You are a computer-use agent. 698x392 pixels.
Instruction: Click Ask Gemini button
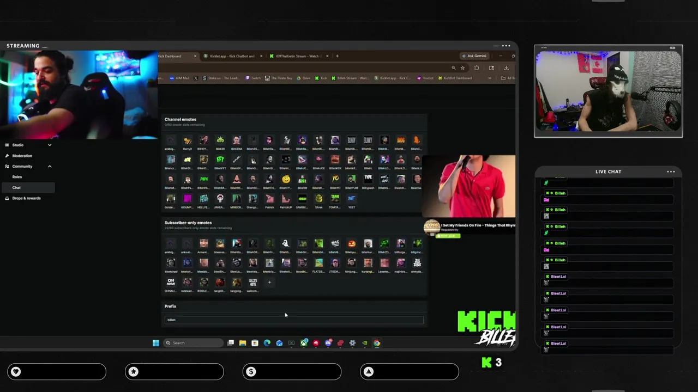(x=474, y=56)
